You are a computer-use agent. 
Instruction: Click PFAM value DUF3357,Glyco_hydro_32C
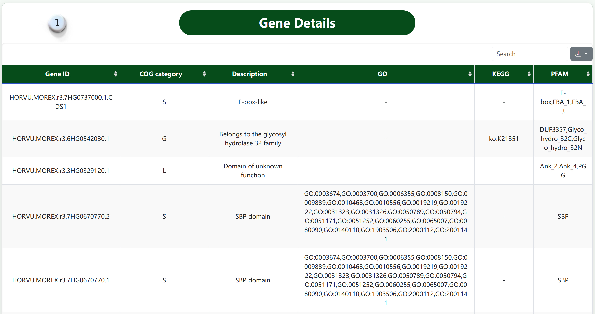[x=563, y=139]
